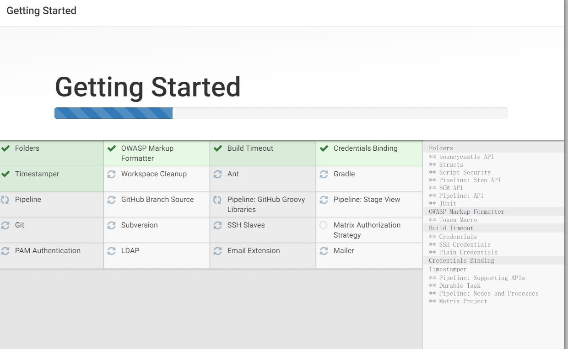Select the Mailer plugin name
Image resolution: width=568 pixels, height=349 pixels.
coord(344,251)
